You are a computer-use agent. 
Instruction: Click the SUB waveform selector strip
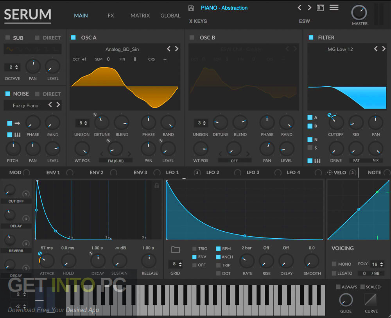click(33, 49)
